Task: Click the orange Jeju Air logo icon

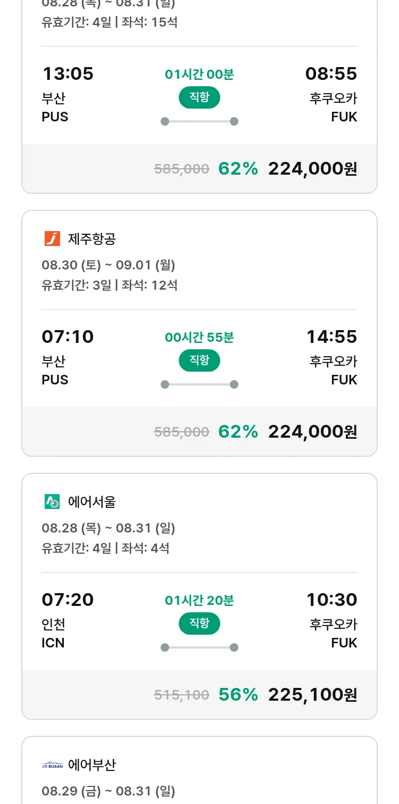Action: coord(52,239)
